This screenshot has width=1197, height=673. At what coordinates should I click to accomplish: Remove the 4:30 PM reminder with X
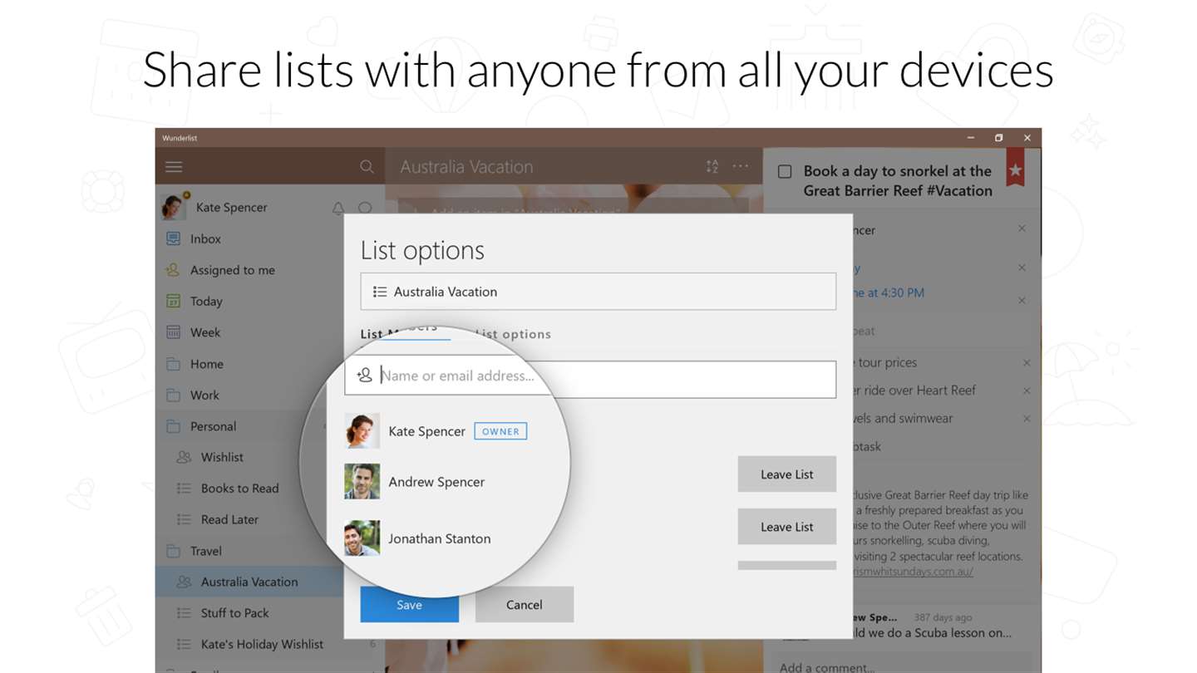click(1022, 300)
